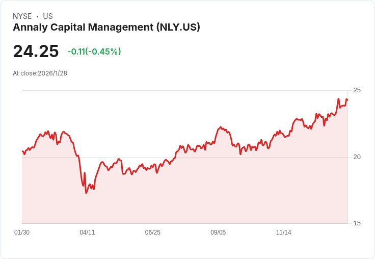Select the 20 y-axis label
The height and width of the screenshot is (259, 375).
point(357,157)
